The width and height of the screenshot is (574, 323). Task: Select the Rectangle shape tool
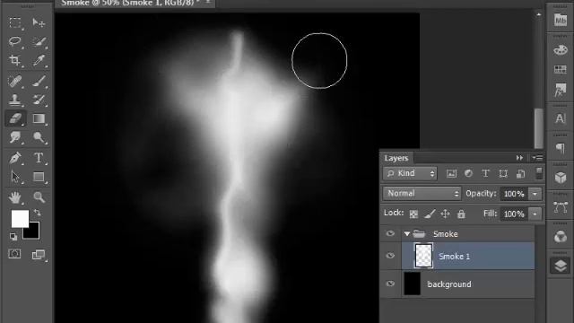coord(39,177)
